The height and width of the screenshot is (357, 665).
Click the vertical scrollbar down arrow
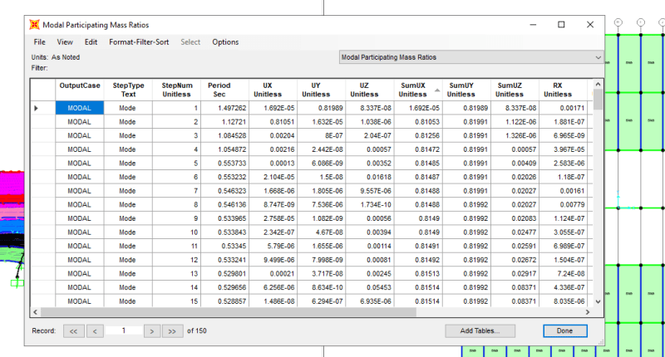pos(598,301)
